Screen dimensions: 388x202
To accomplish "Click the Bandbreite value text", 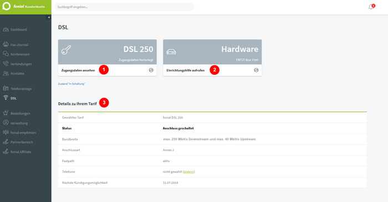I will pyautogui.click(x=210, y=139).
